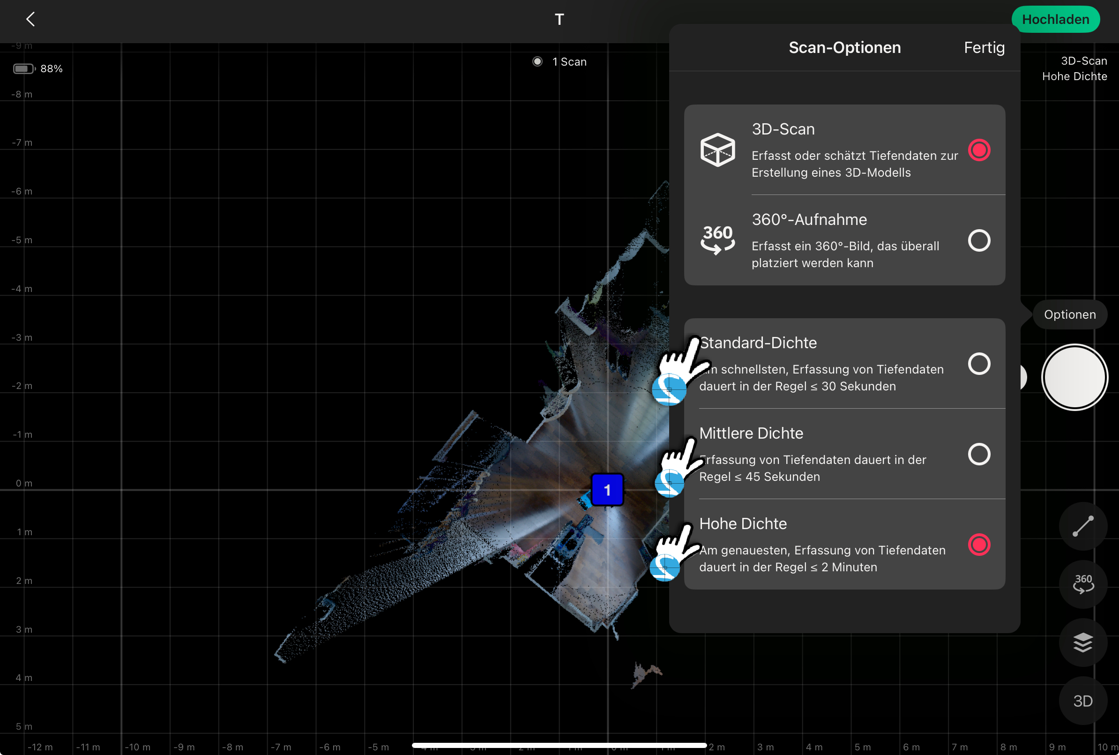1119x755 pixels.
Task: Tap the iPad home indicator bar
Action: [x=559, y=745]
